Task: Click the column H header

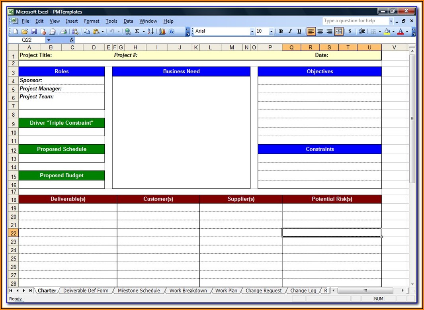Action: tap(135, 47)
